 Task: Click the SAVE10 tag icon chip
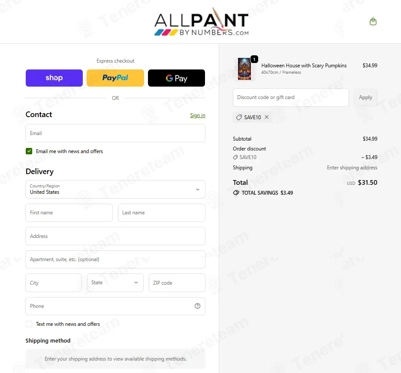tap(239, 117)
